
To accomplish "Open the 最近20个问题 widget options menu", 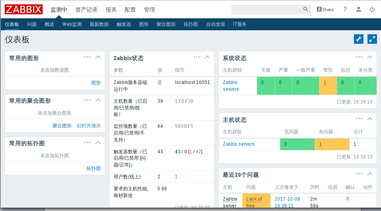I will pos(359,174).
